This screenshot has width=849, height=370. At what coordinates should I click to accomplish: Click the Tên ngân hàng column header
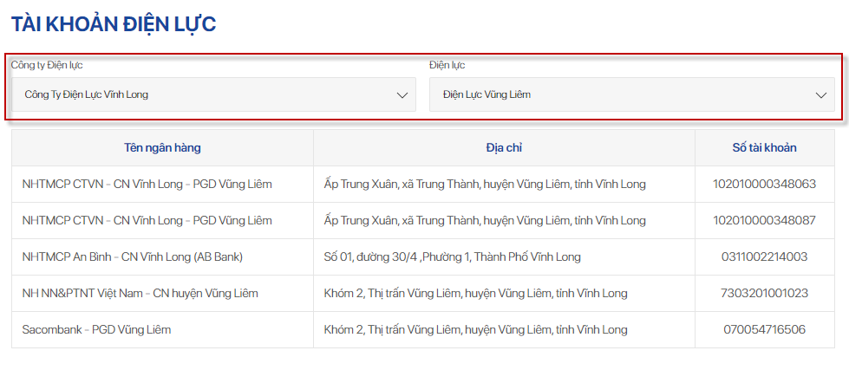162,147
